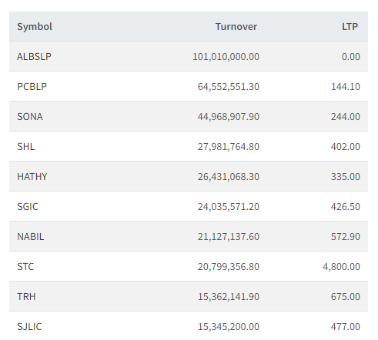Select the SHL symbol

pos(26,147)
